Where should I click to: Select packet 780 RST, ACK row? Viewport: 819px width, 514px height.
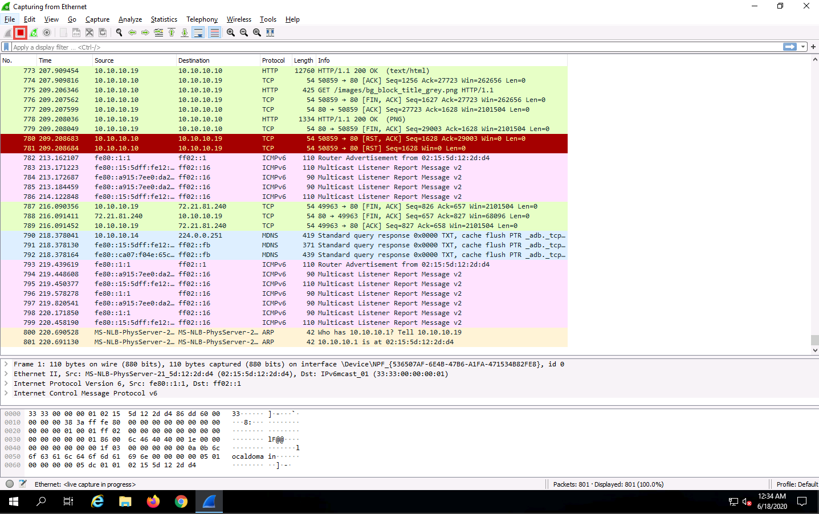point(284,138)
